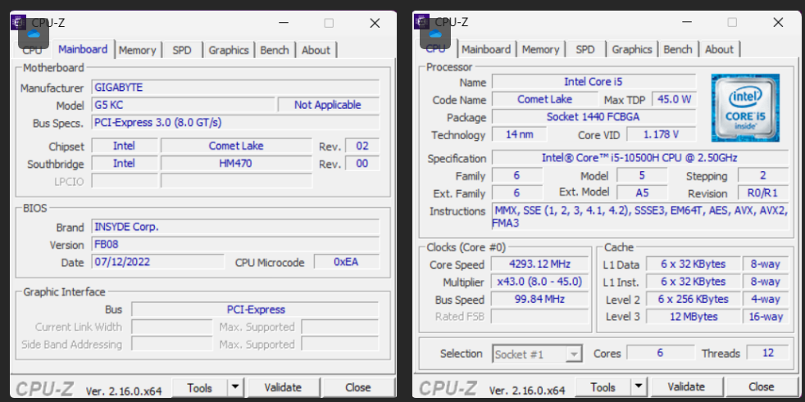This screenshot has height=402, width=805.
Task: Open the Memory tab in right window
Action: 540,50
